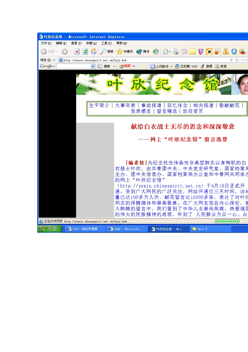This screenshot has height=352, width=248.
Task: Open the Back button history dropdown arrow
Action: (58, 52)
